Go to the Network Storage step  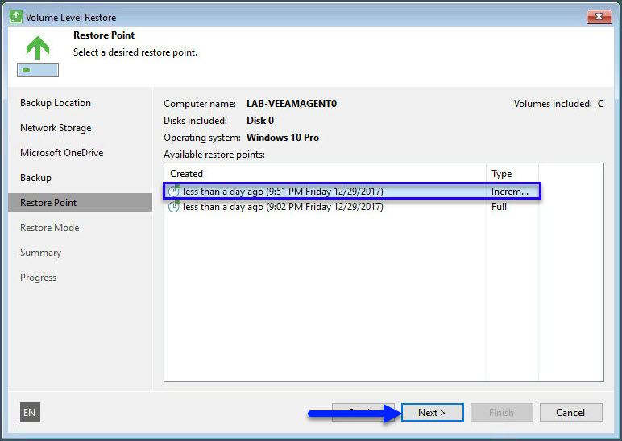[x=56, y=128]
